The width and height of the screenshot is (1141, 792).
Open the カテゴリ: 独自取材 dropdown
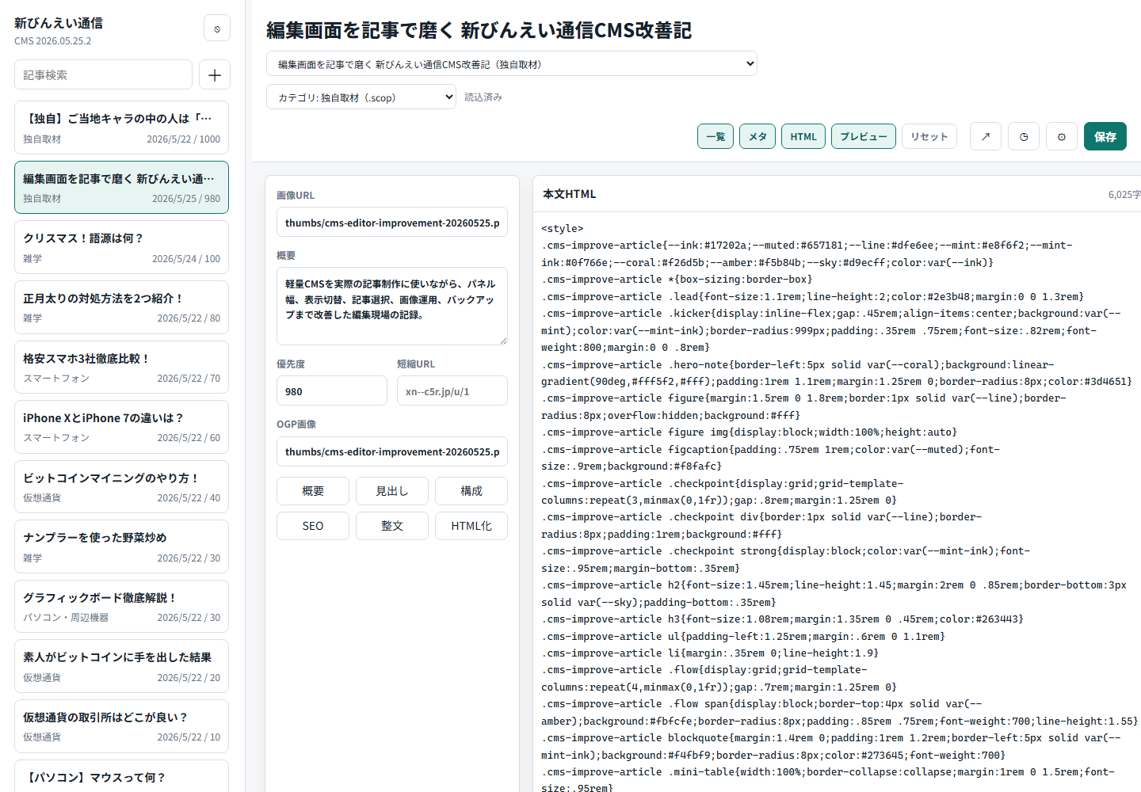click(x=361, y=97)
